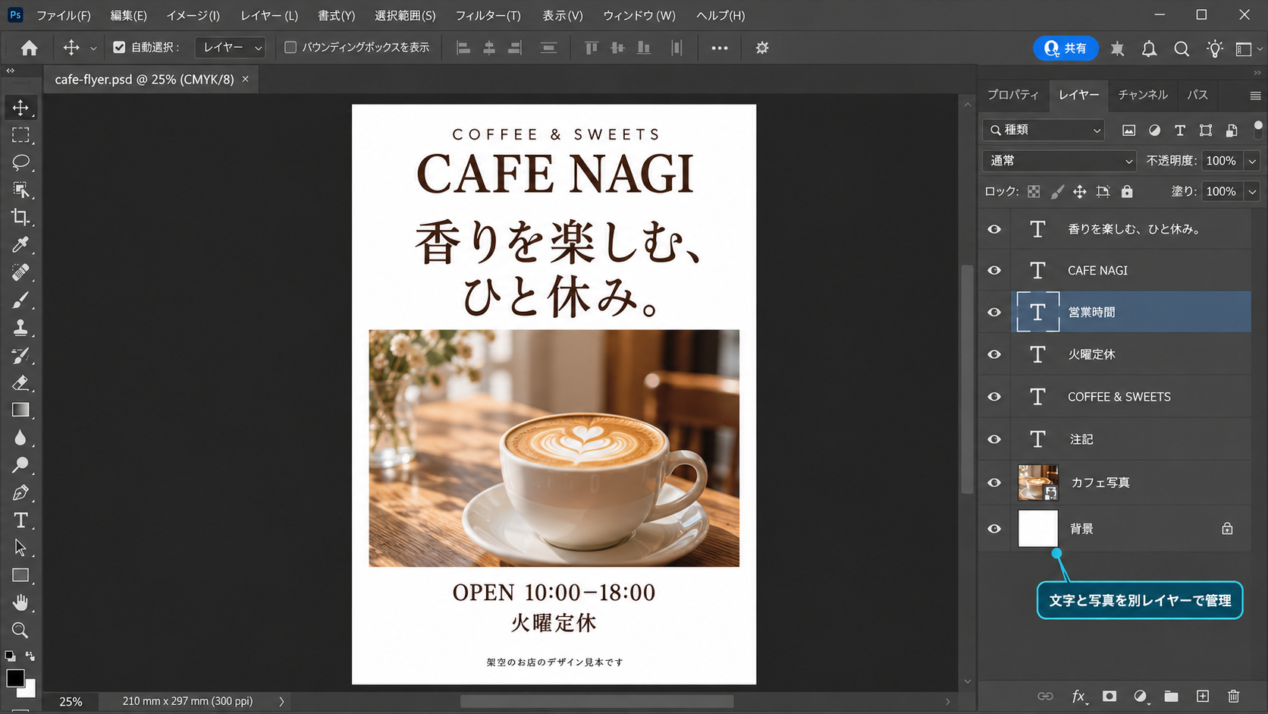The image size is (1268, 714).
Task: Open the フィルター(T) menu
Action: [x=488, y=15]
